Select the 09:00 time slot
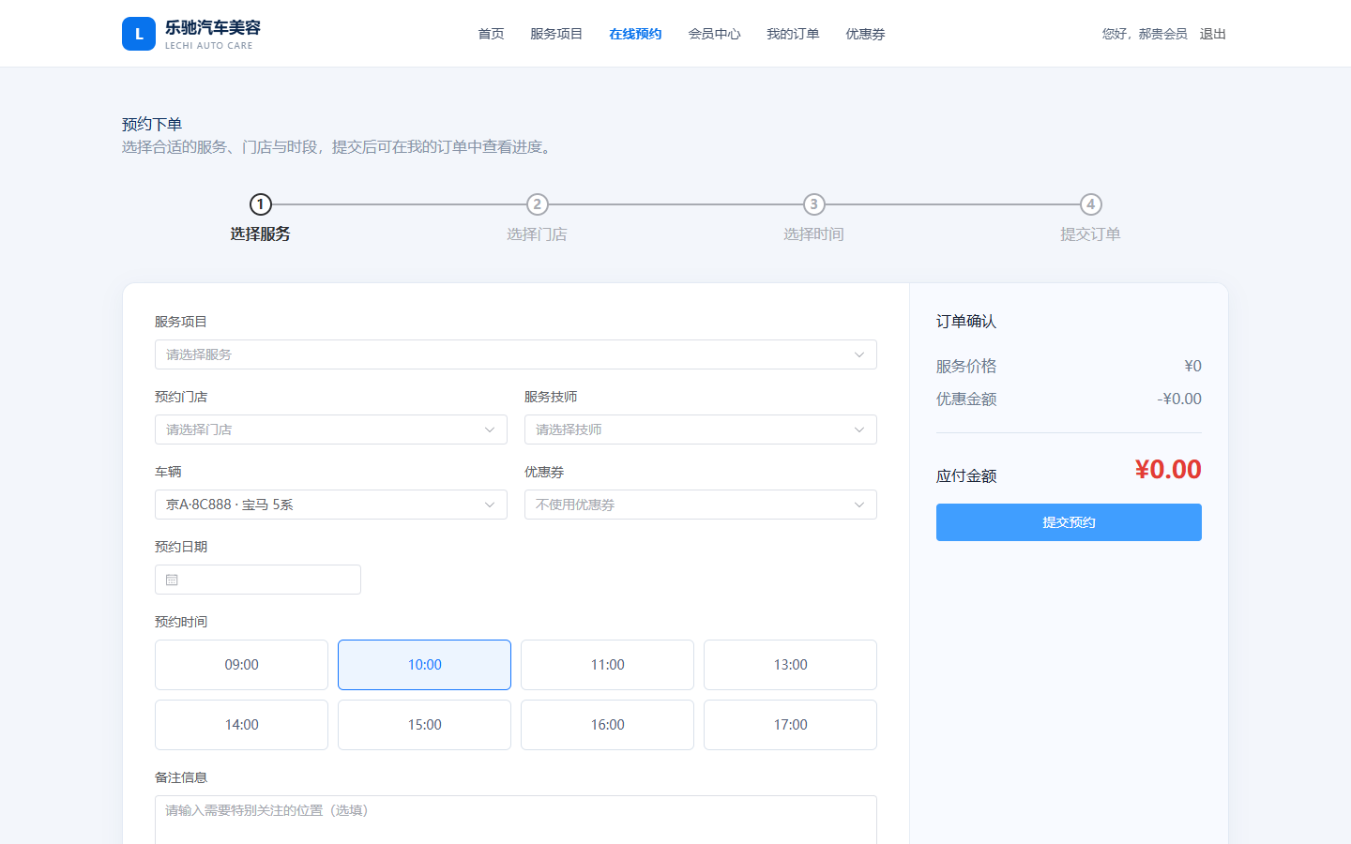1351x844 pixels. pyautogui.click(x=241, y=665)
